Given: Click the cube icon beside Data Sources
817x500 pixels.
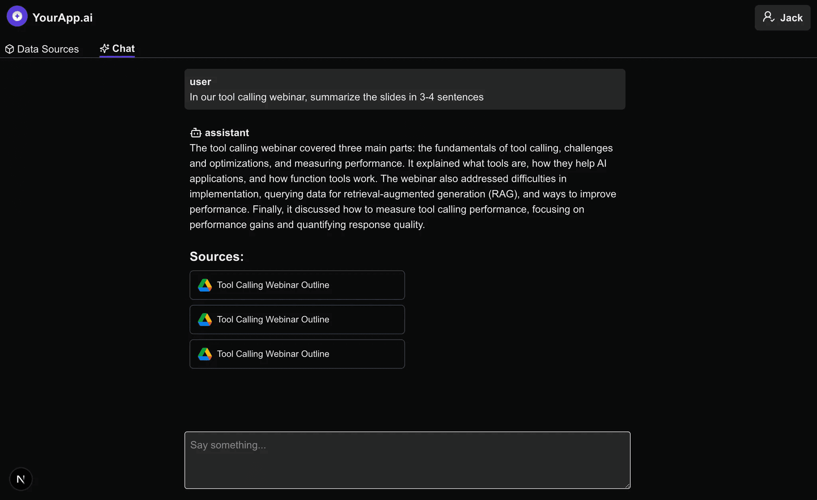Looking at the screenshot, I should (x=10, y=49).
